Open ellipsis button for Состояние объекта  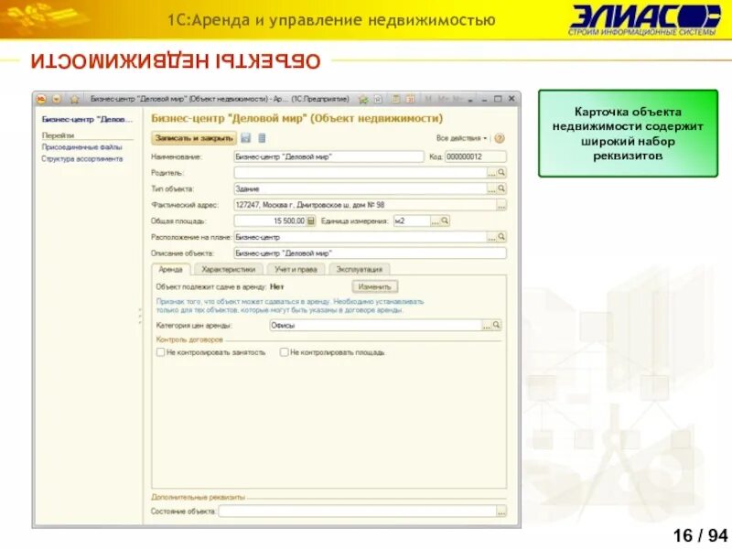tap(501, 511)
